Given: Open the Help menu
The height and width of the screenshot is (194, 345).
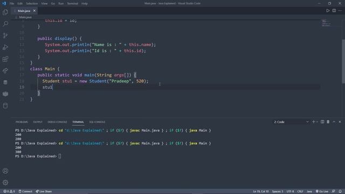Looking at the screenshot, I should pos(85,4).
